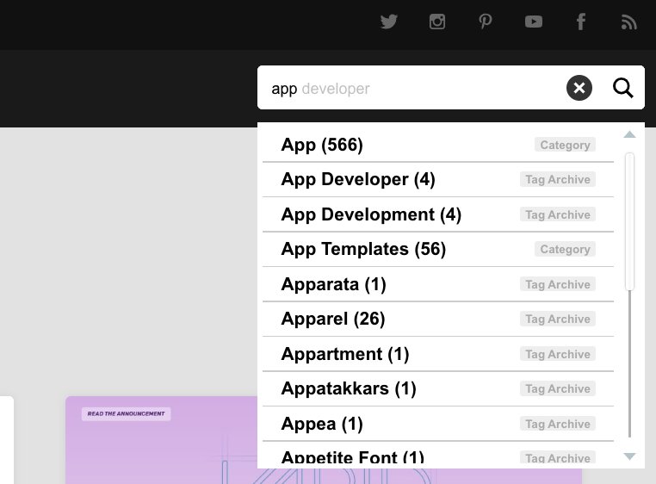Open the Facebook icon link

pos(581,22)
